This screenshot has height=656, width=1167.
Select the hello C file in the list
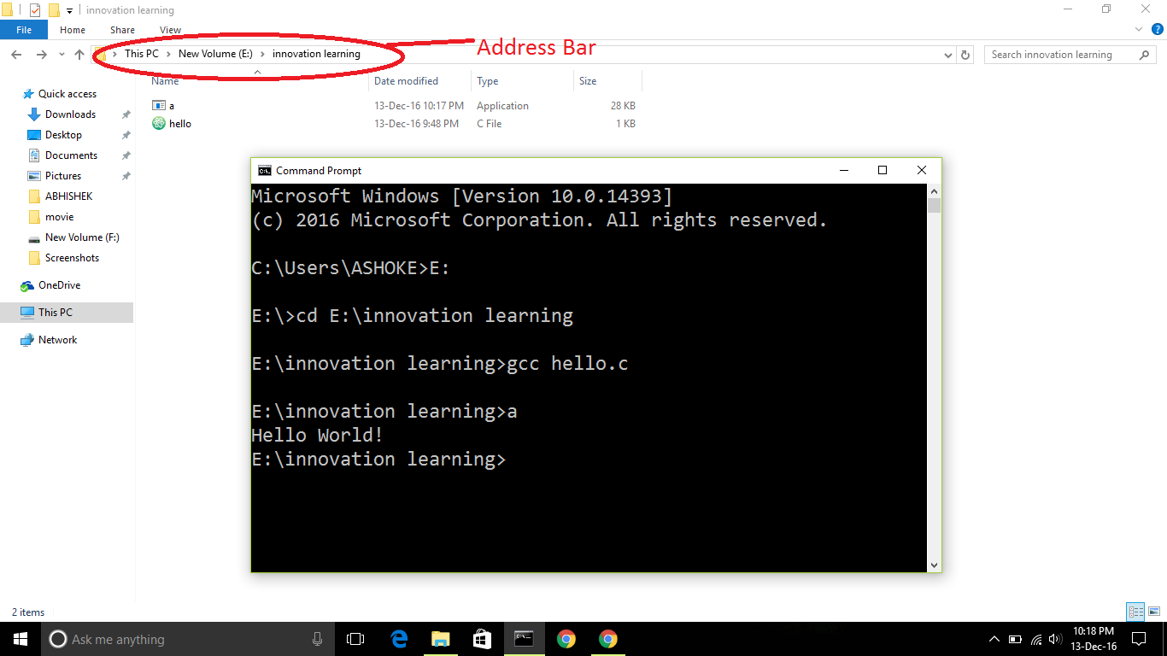(179, 123)
